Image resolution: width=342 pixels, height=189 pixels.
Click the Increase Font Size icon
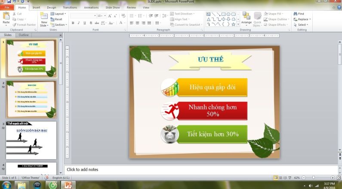click(x=110, y=15)
